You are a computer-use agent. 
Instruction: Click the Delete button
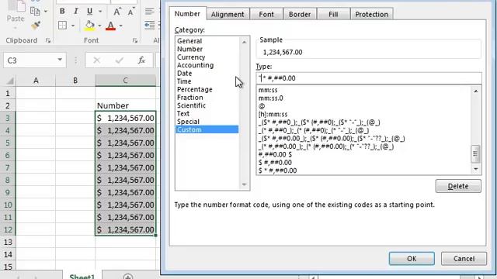pyautogui.click(x=458, y=186)
